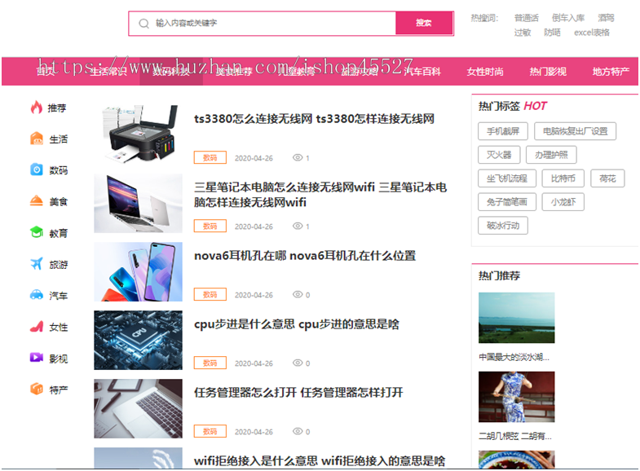Screen dimensions: 640x471
Task: Click the orange house icon for 生活
Action: (x=37, y=139)
